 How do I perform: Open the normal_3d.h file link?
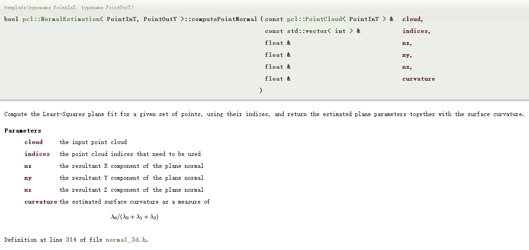coord(126,240)
